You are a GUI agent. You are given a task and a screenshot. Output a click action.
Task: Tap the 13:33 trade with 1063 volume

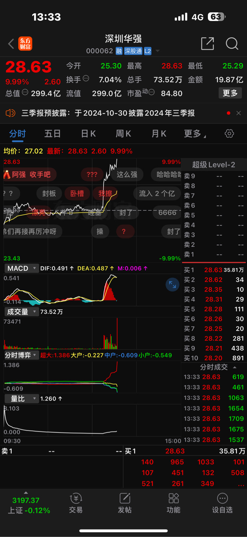coord(214,398)
